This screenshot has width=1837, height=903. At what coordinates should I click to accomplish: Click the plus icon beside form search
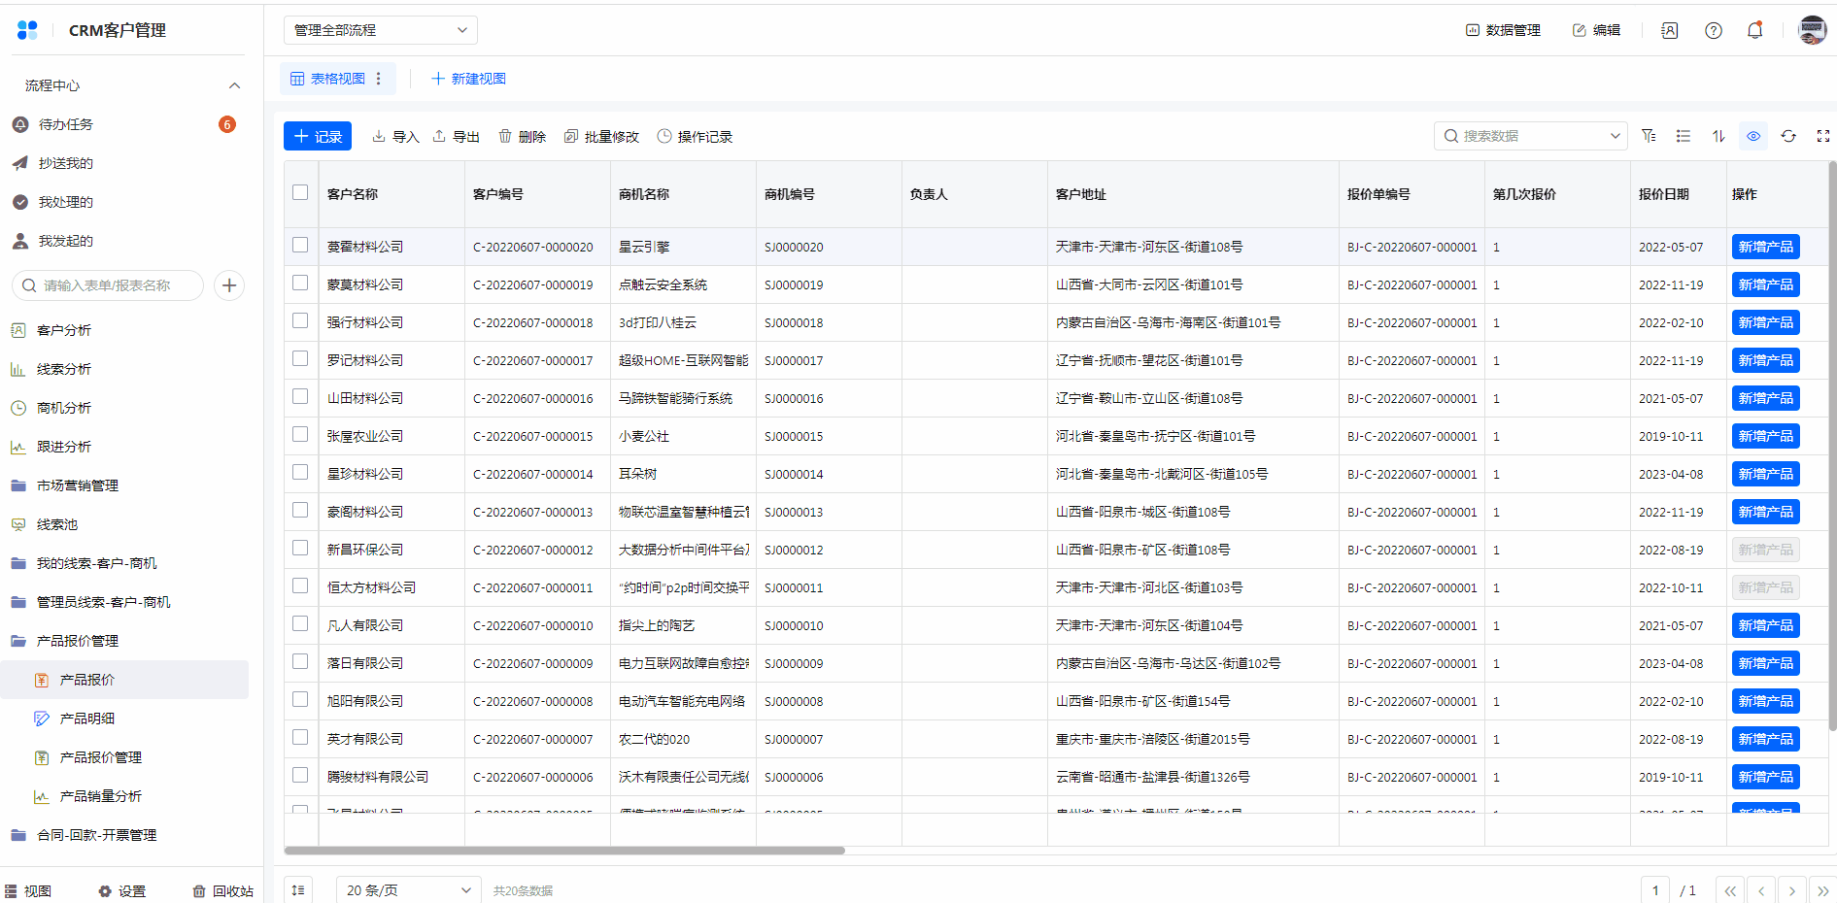pos(229,285)
